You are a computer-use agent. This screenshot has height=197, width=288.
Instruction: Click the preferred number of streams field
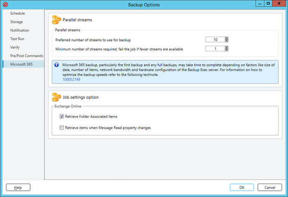pyautogui.click(x=215, y=40)
